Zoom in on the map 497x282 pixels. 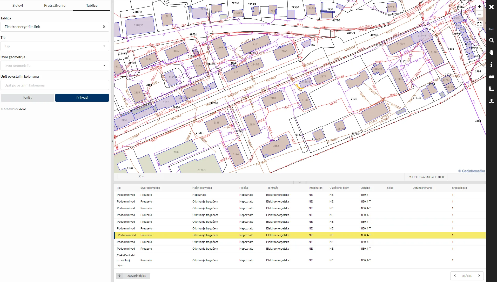pos(479,7)
